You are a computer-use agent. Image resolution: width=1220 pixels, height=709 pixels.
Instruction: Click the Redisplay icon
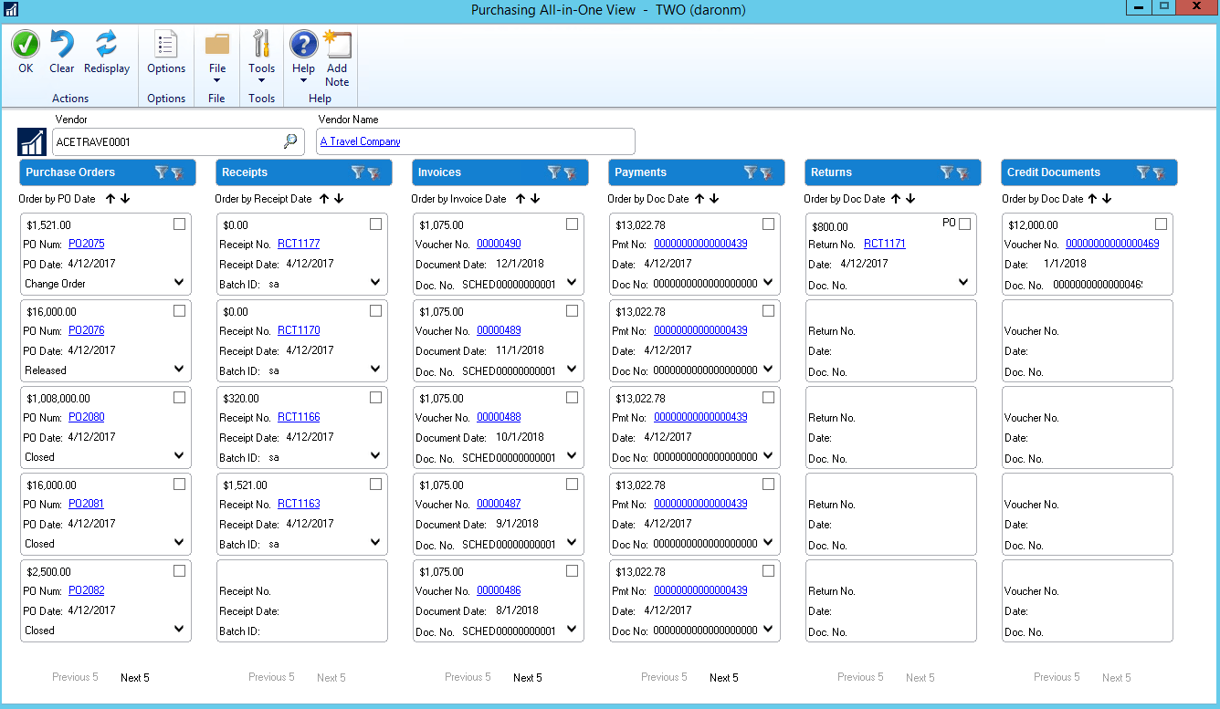point(107,44)
